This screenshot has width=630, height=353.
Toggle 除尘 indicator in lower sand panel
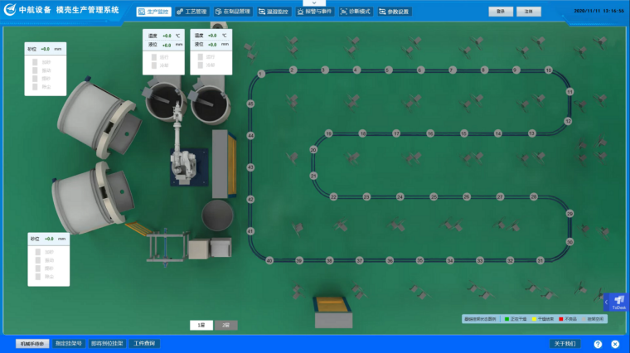point(38,277)
